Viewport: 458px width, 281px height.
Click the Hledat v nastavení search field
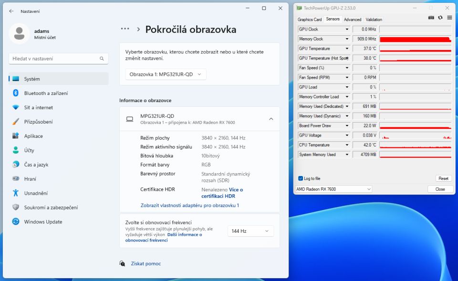(58, 59)
